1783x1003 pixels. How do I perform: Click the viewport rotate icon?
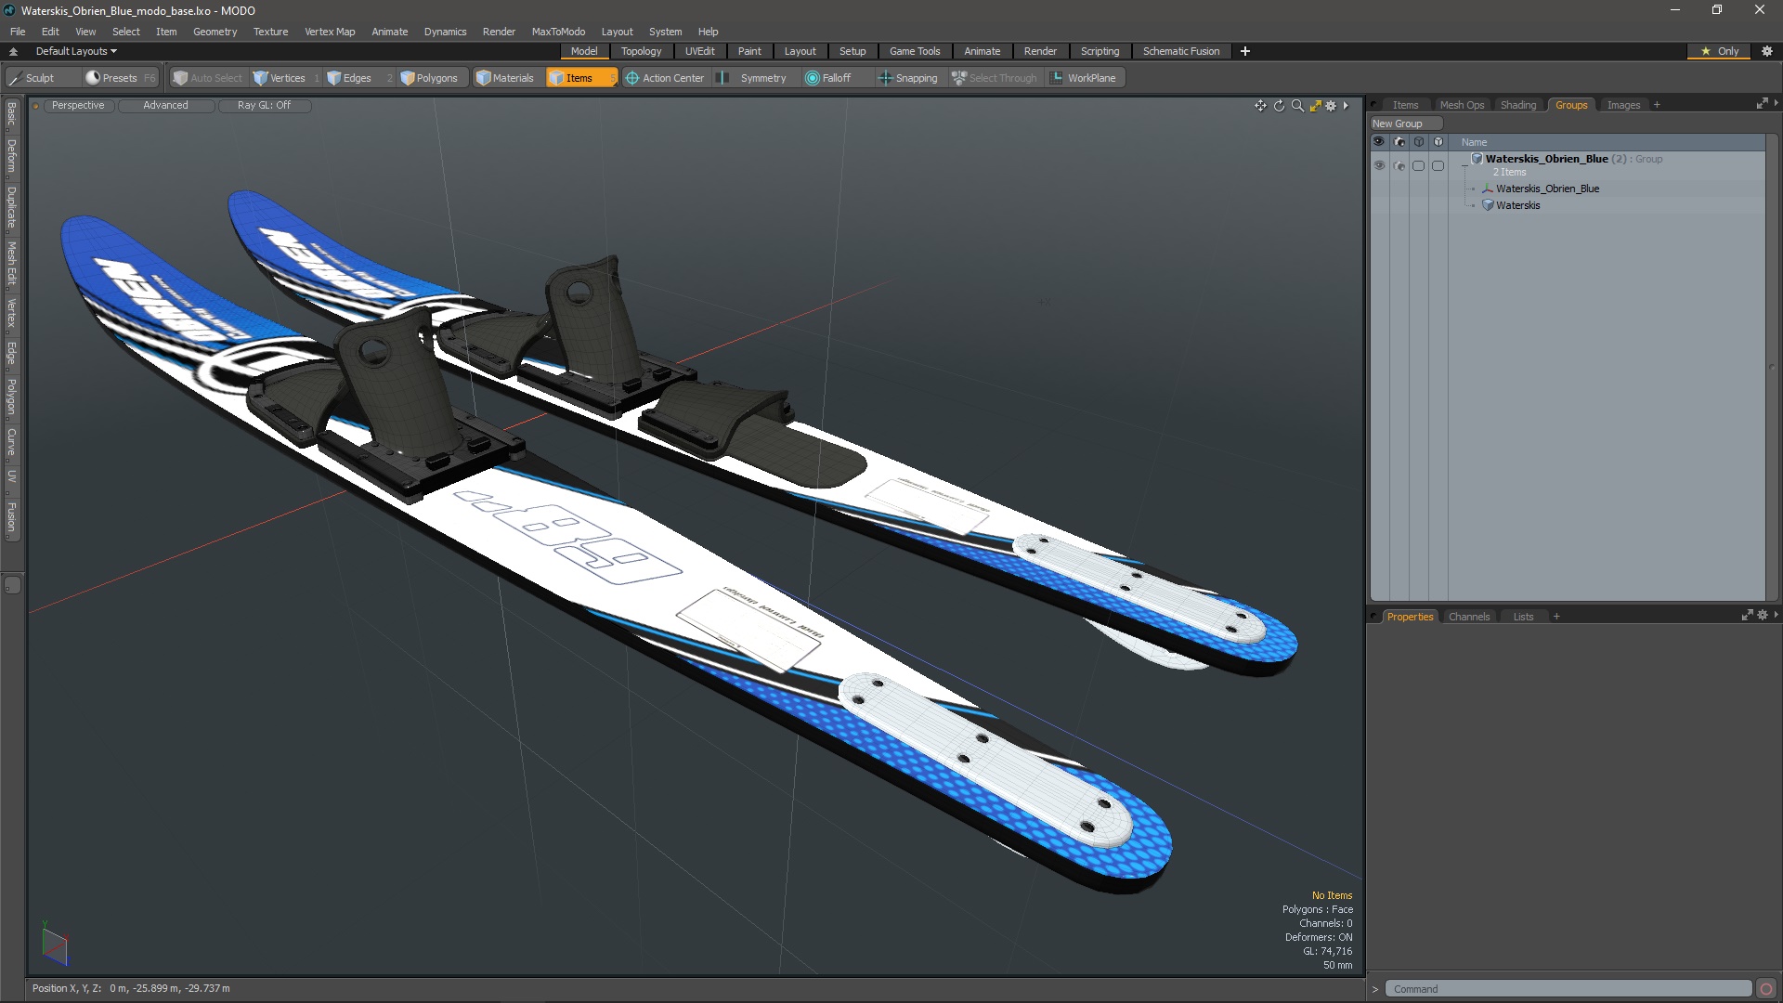1279,106
